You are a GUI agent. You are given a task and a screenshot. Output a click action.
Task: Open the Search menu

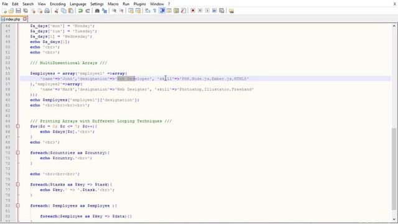coord(28,4)
